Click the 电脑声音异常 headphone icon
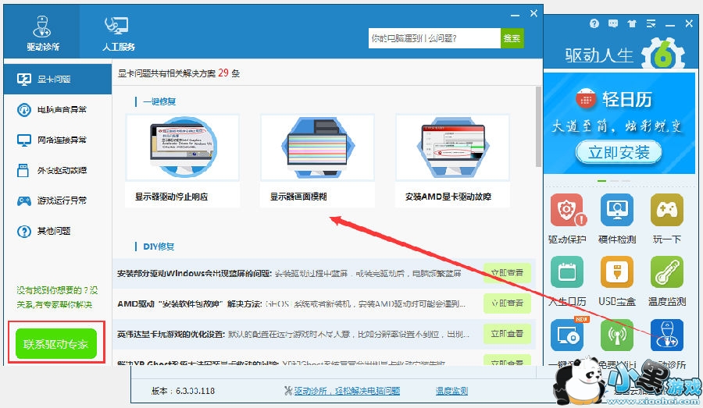This screenshot has height=408, width=703. pos(23,109)
